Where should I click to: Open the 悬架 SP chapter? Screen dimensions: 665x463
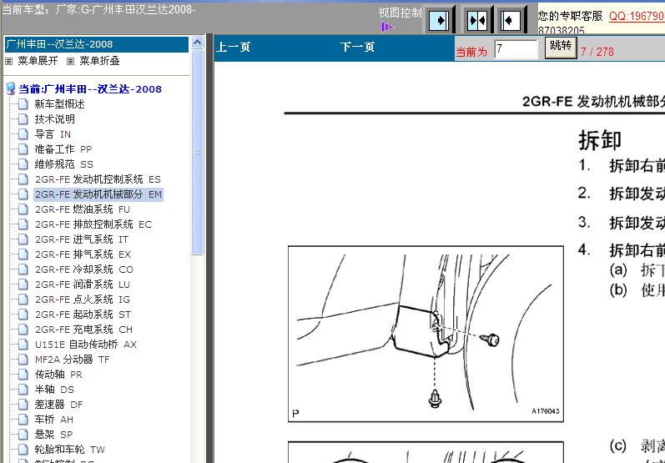click(53, 435)
